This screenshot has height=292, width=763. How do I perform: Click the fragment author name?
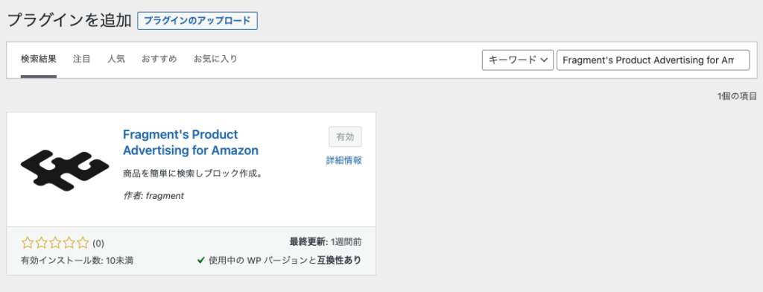[165, 196]
